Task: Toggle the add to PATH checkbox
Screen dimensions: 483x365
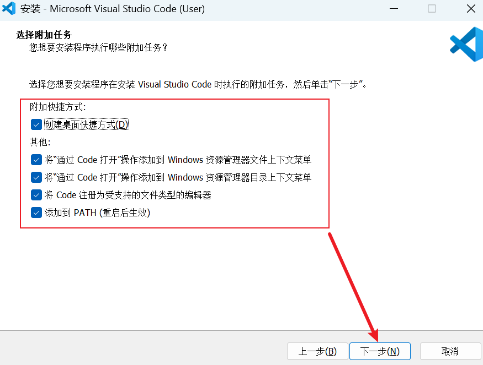Action: point(36,213)
